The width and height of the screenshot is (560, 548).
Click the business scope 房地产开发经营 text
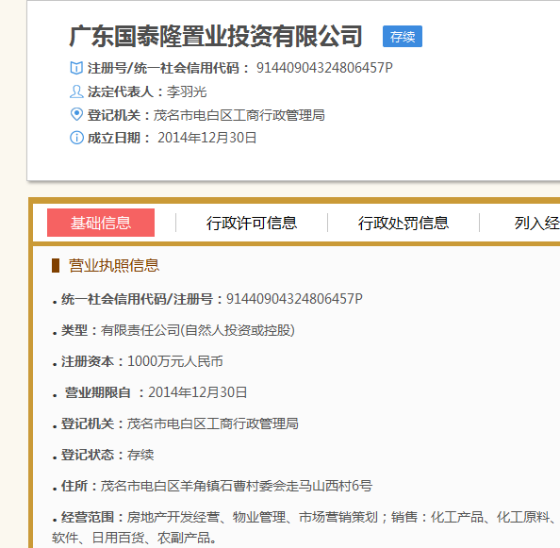173,517
